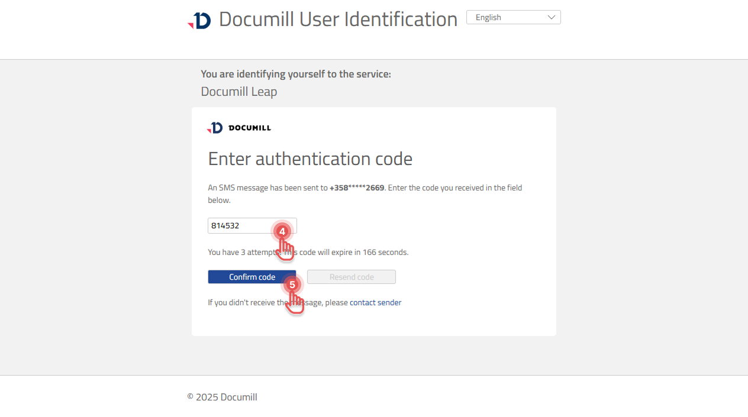Click the disabled Resend code button
The height and width of the screenshot is (417, 748).
point(351,276)
